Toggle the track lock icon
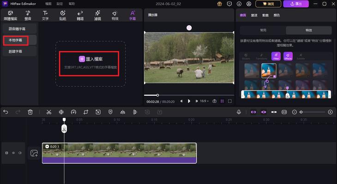This screenshot has width=337, height=184. (6, 153)
